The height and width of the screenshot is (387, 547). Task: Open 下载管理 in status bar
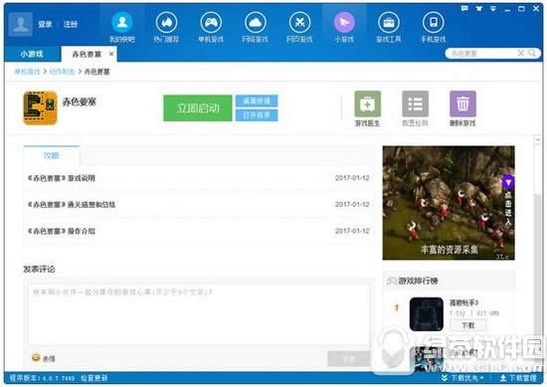tap(518, 378)
